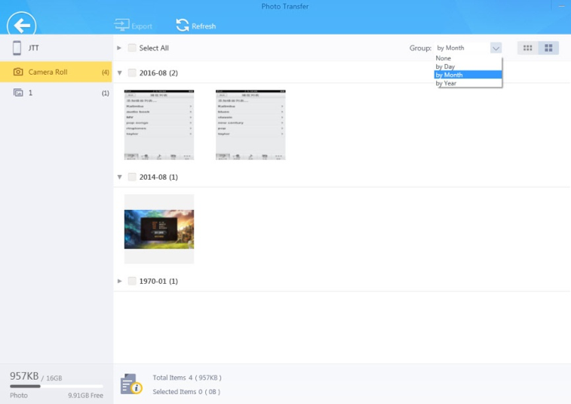
Task: Select the second 2016-08 screenshot thumbnail
Action: coord(250,125)
